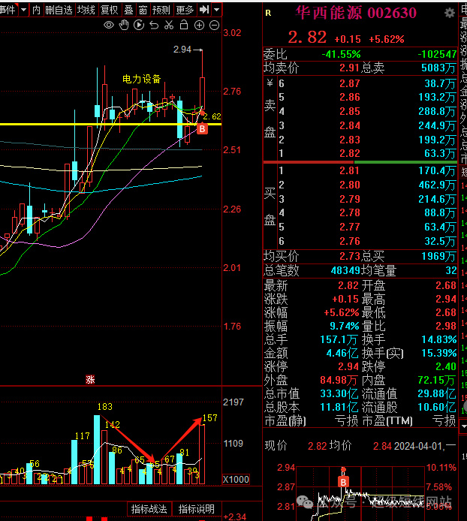
Task: Select sell level 6 price 2.87
Action: click(350, 83)
